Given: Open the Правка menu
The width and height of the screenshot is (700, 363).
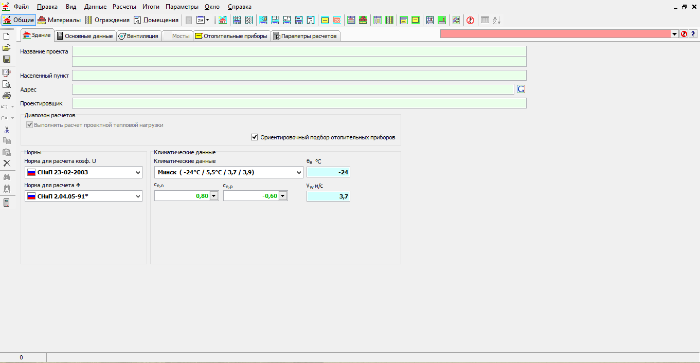Looking at the screenshot, I should coord(47,7).
